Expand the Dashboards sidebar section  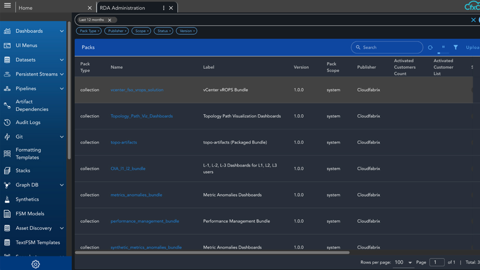[62, 31]
